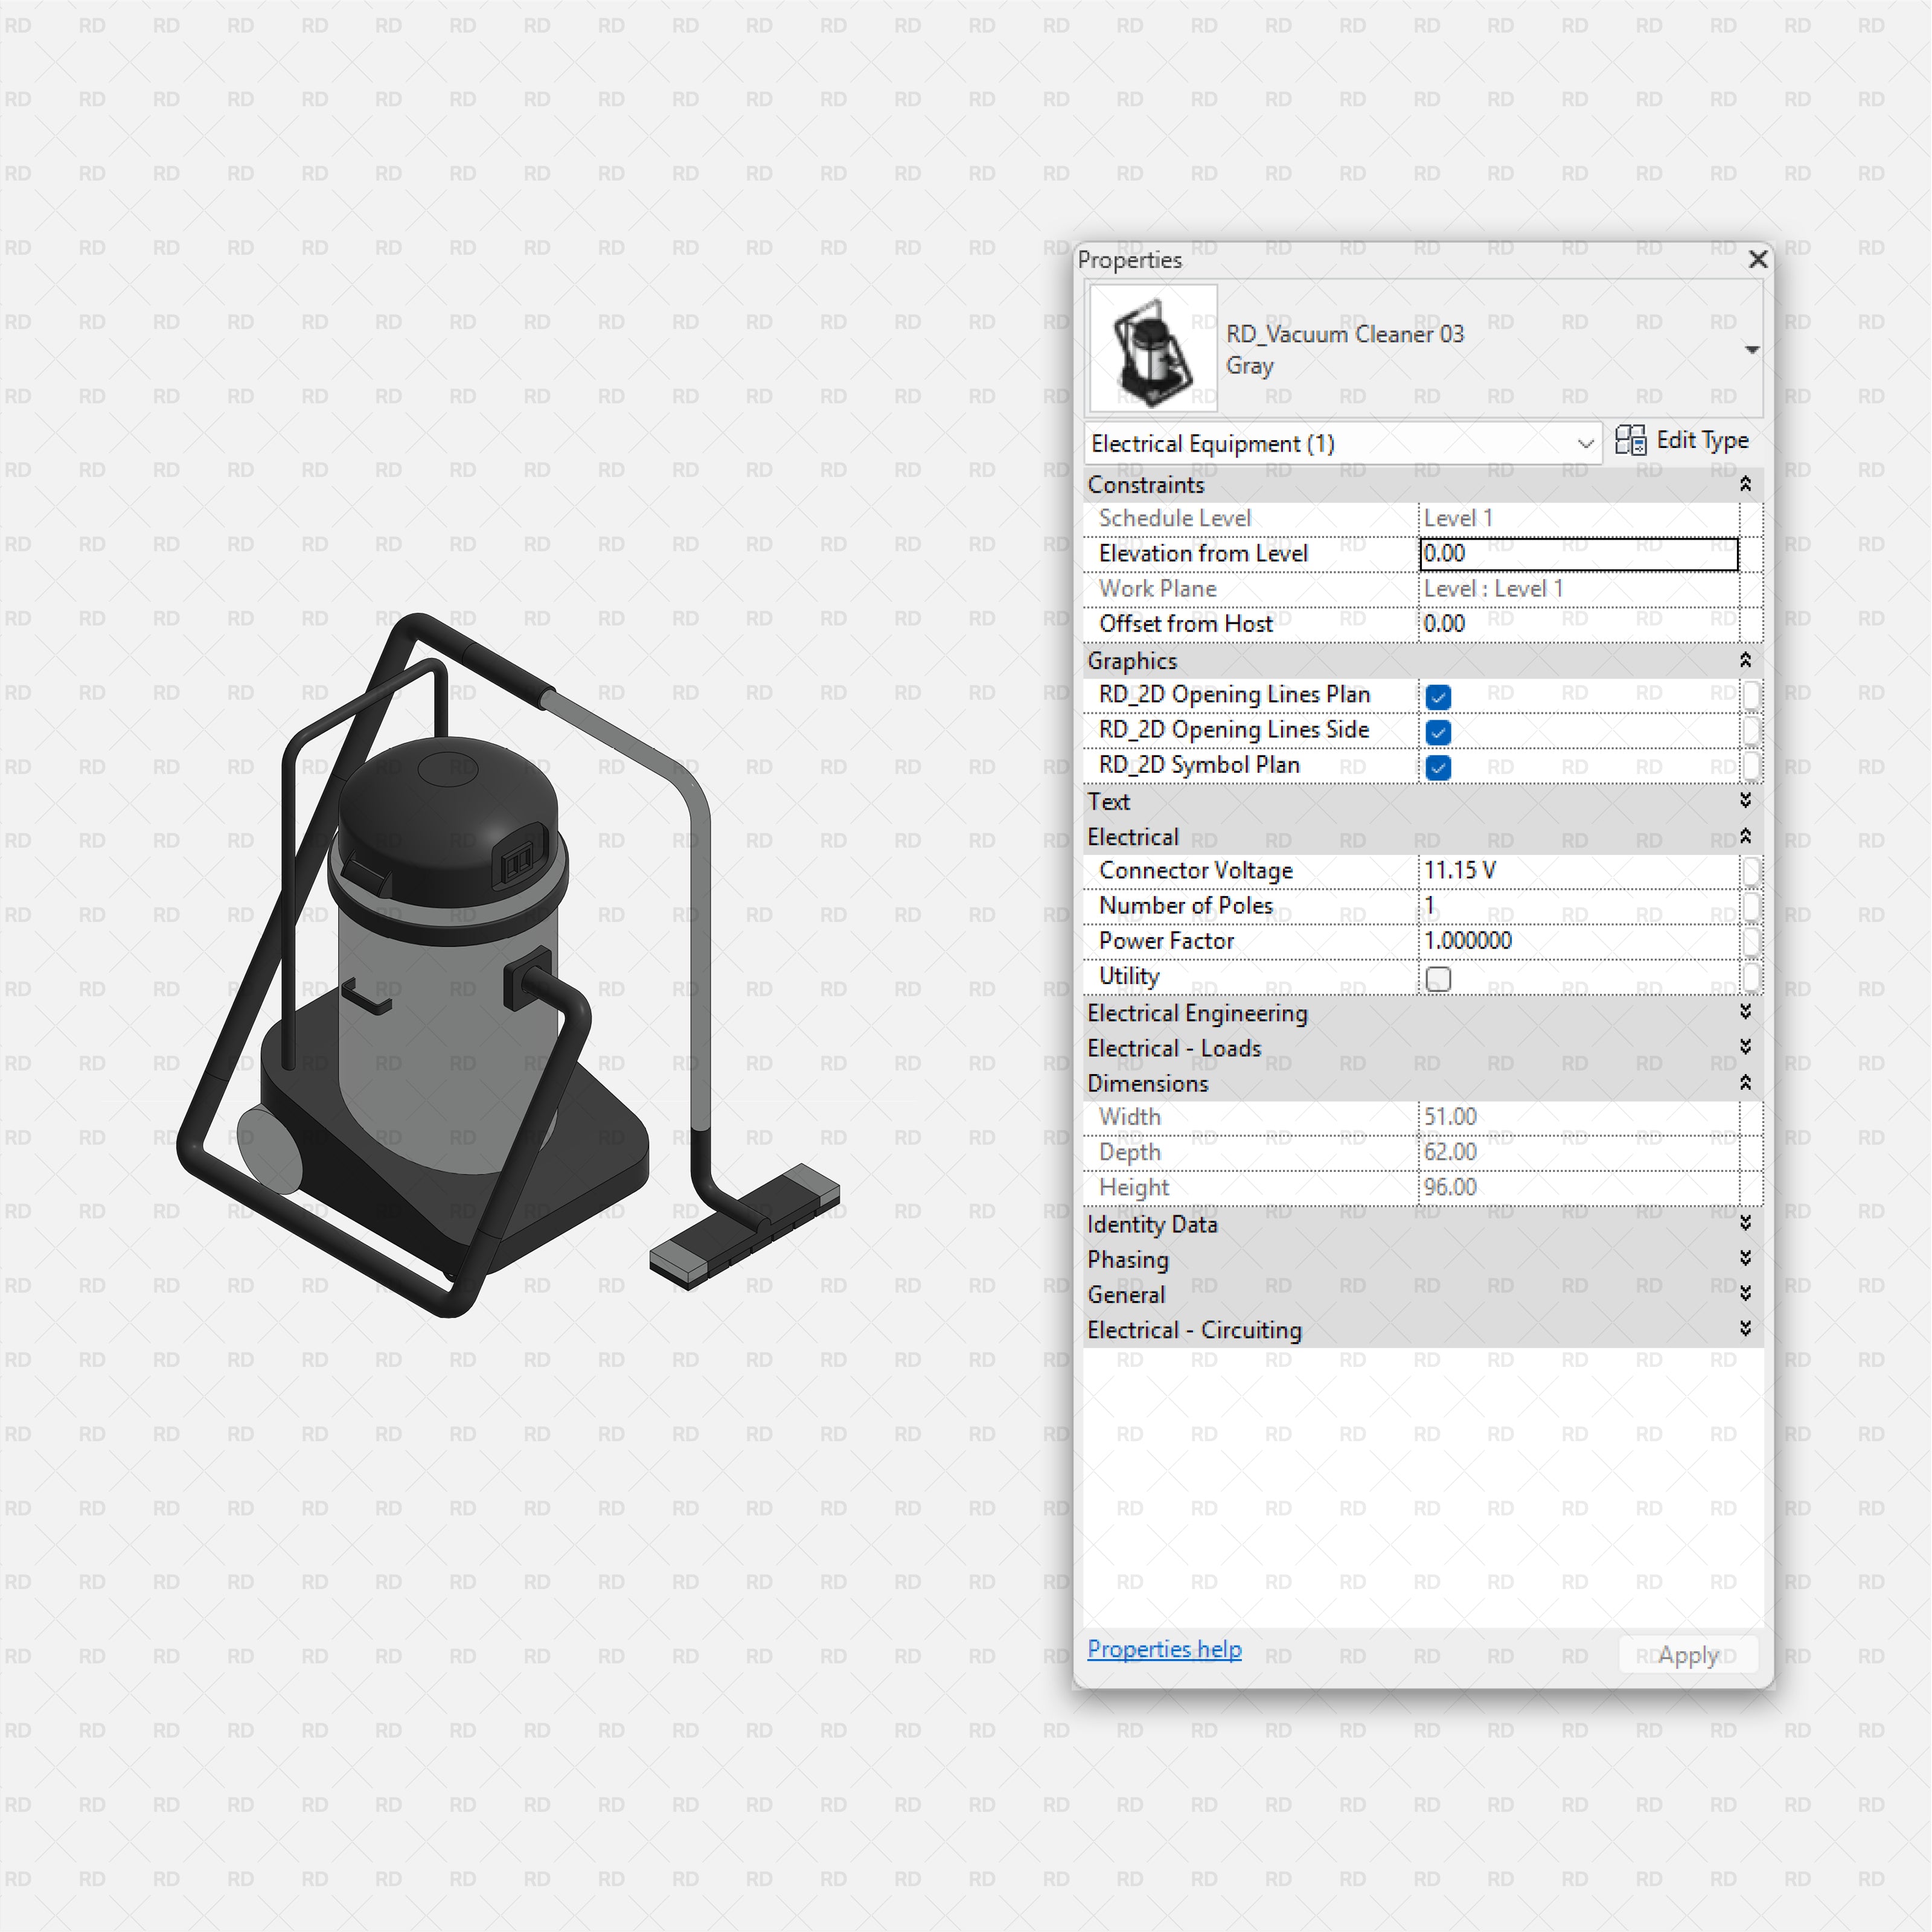Open the type selector dropdown for RD_Vacuum Cleaner 03
The width and height of the screenshot is (1932, 1932).
[x=1753, y=349]
